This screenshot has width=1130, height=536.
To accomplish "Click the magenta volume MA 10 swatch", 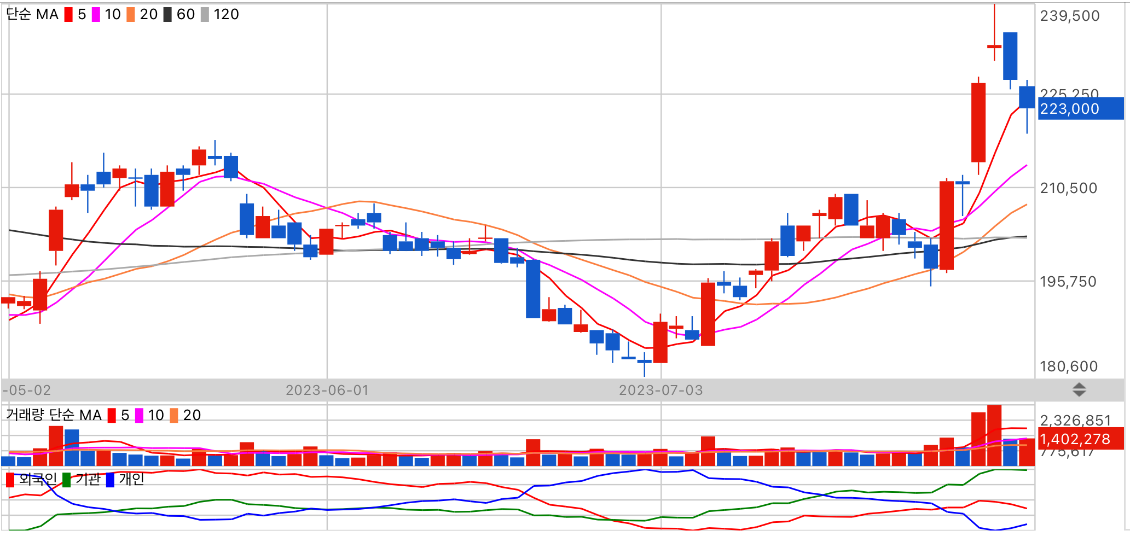I will (x=139, y=416).
